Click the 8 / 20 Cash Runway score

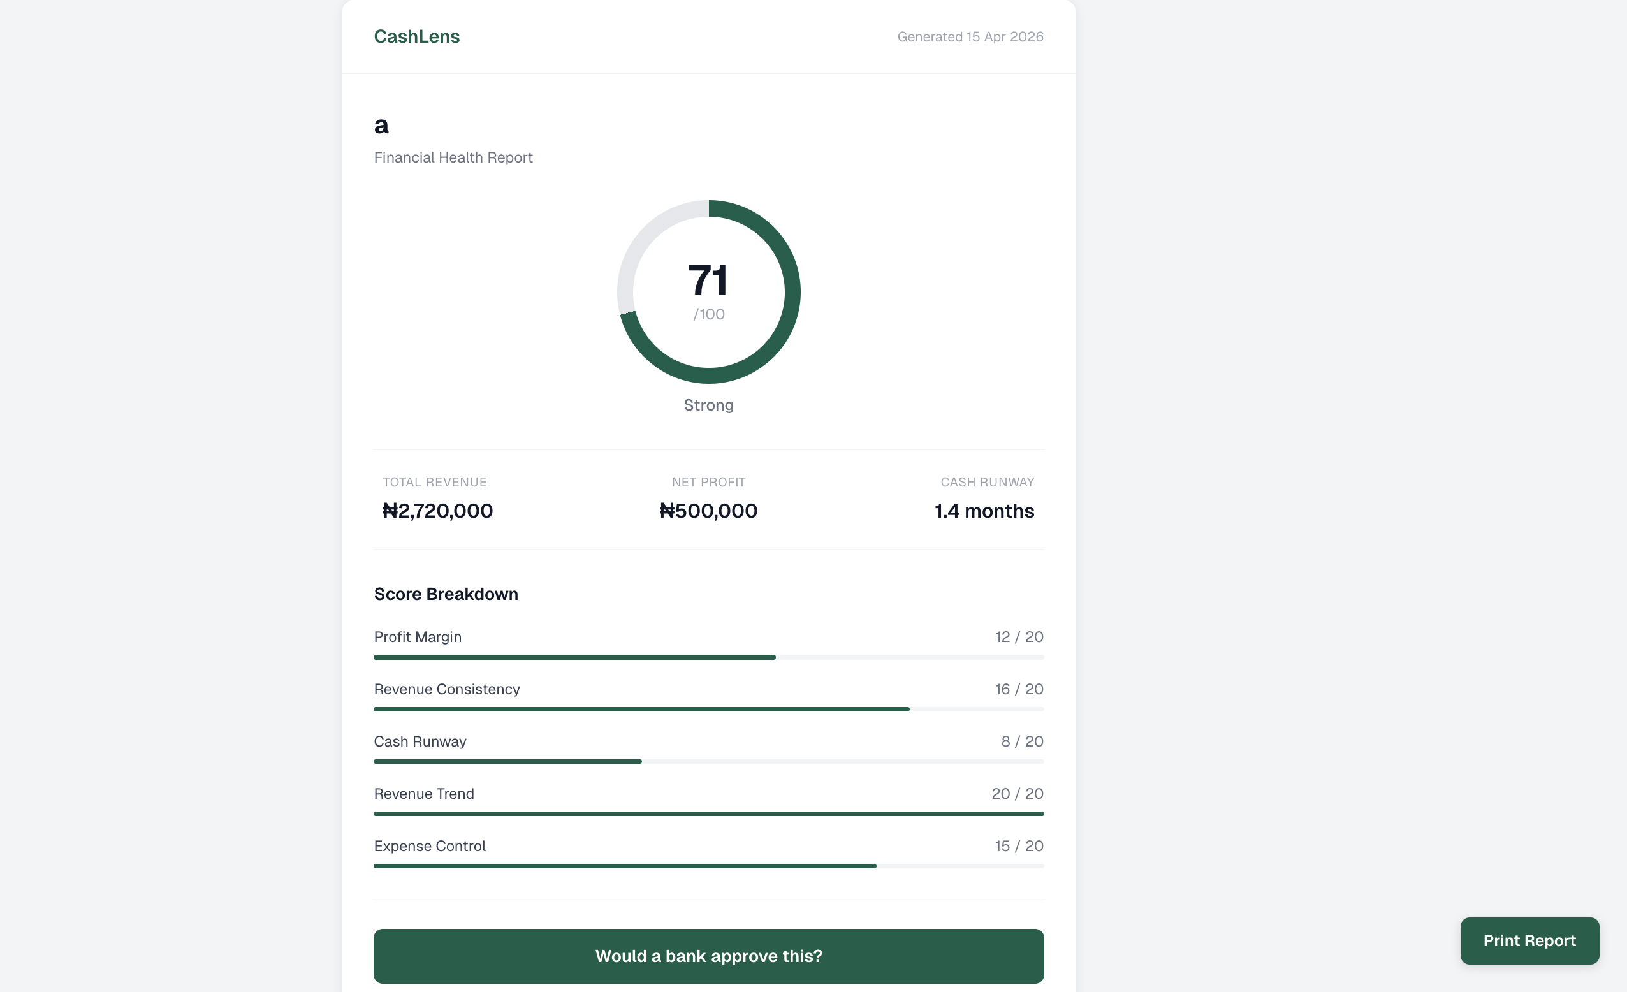coord(1021,741)
